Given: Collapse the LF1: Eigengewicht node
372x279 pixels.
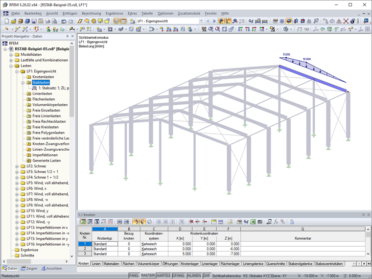Looking at the screenshot, I should [x=17, y=71].
